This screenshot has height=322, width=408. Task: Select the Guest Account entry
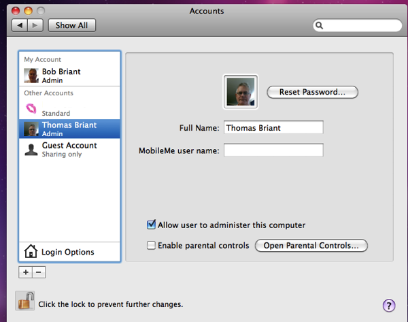pyautogui.click(x=69, y=149)
